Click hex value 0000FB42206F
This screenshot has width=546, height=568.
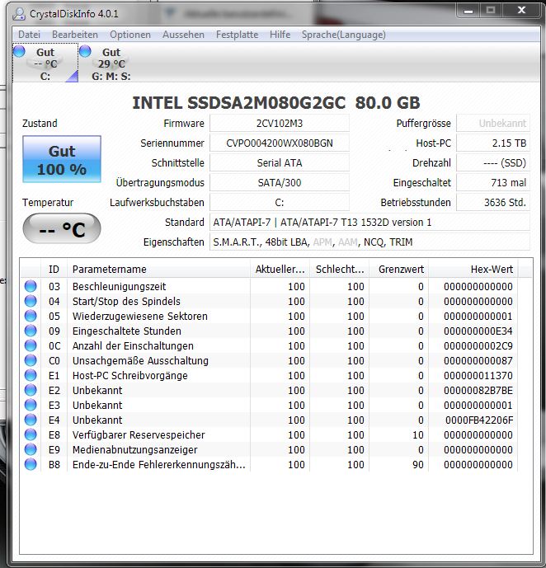pos(479,420)
